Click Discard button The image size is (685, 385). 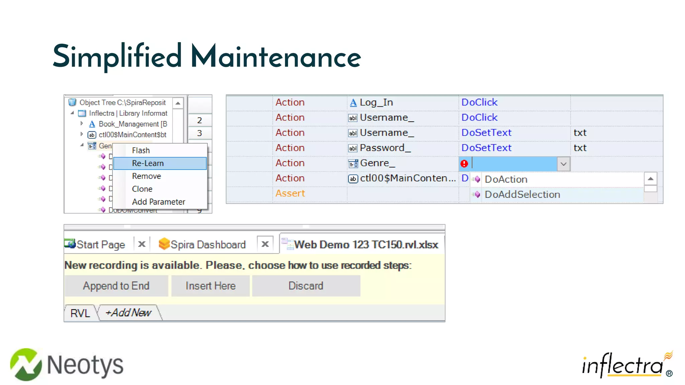pyautogui.click(x=306, y=286)
